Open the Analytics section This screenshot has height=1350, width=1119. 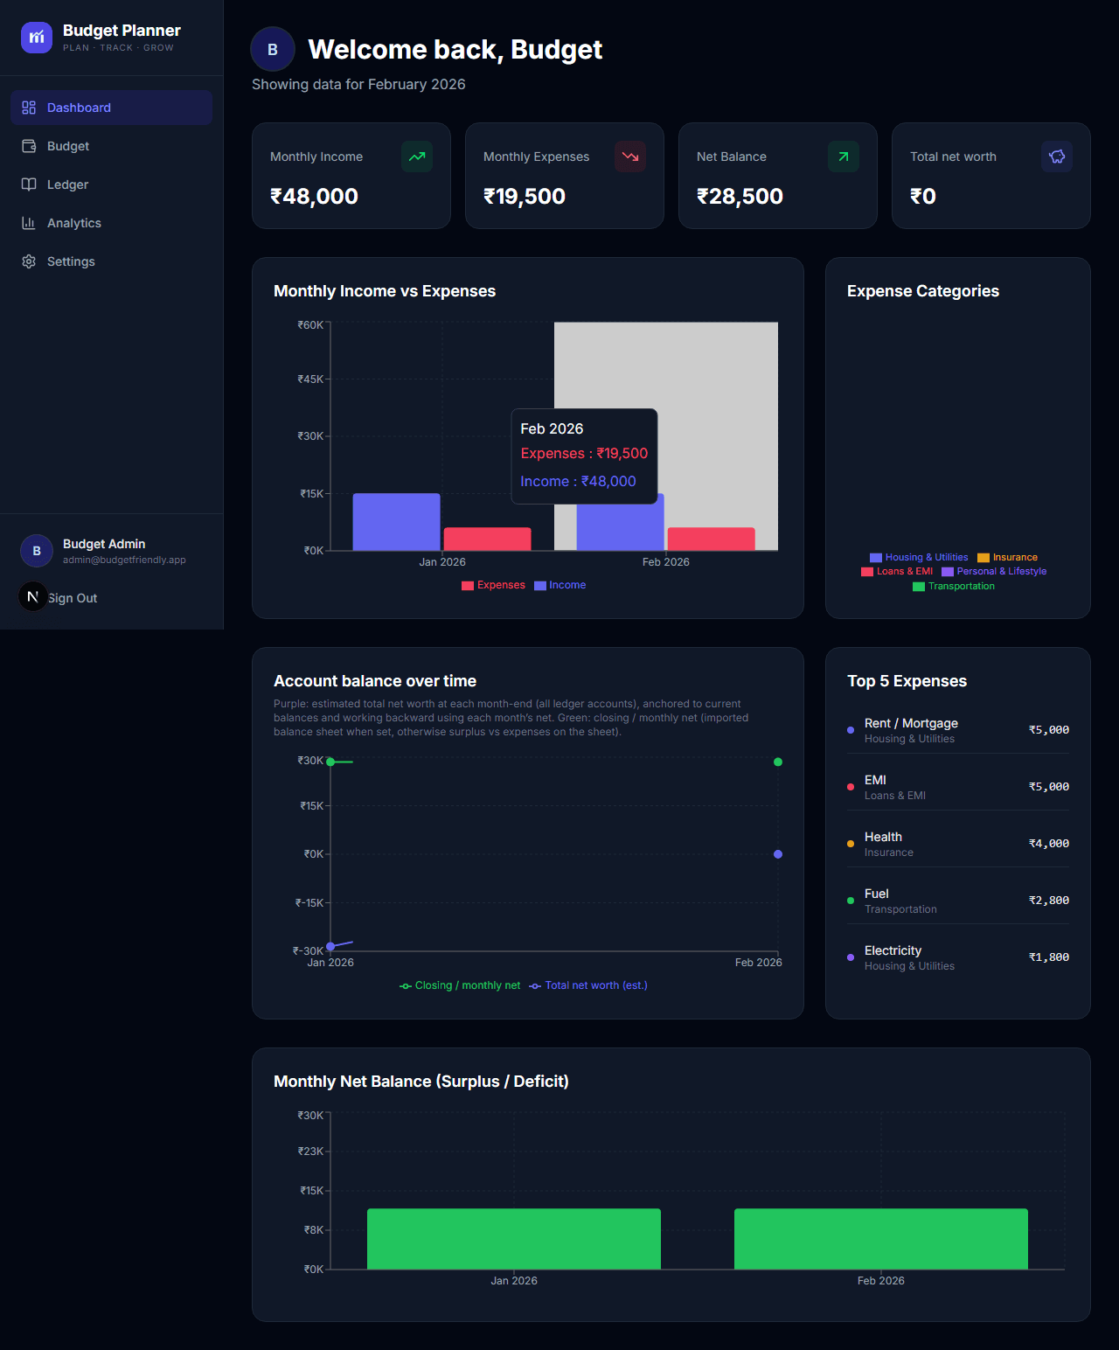112,223
